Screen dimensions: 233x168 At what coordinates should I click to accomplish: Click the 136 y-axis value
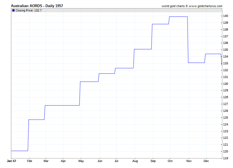(x=226, y=43)
